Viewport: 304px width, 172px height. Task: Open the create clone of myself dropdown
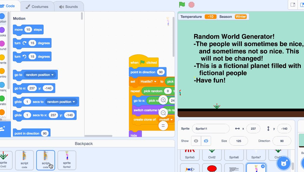[x=166, y=120]
